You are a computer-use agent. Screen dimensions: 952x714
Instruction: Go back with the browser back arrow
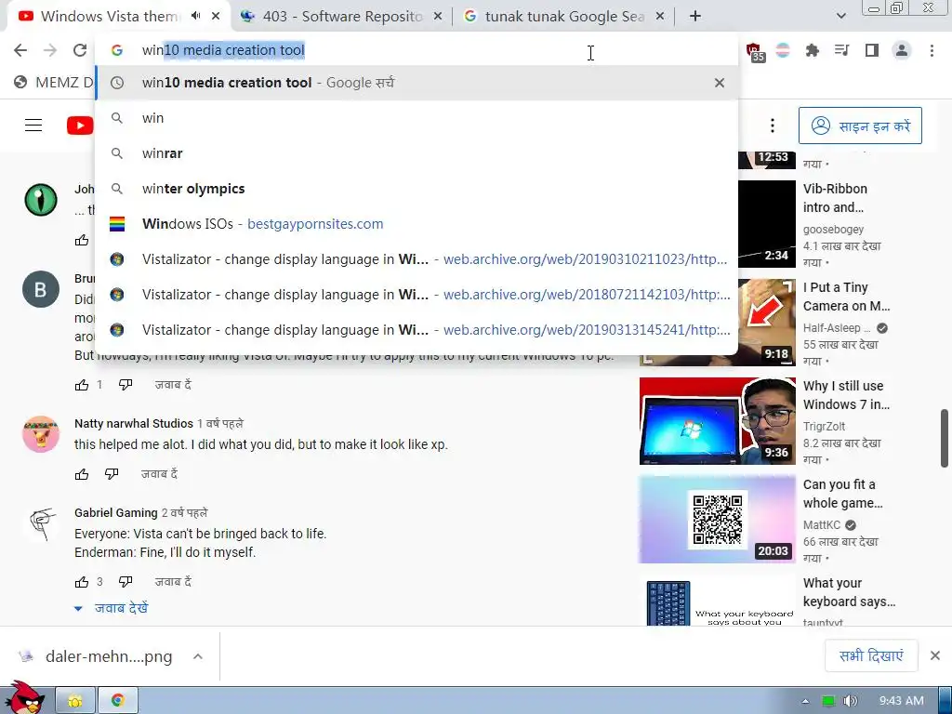[20, 50]
